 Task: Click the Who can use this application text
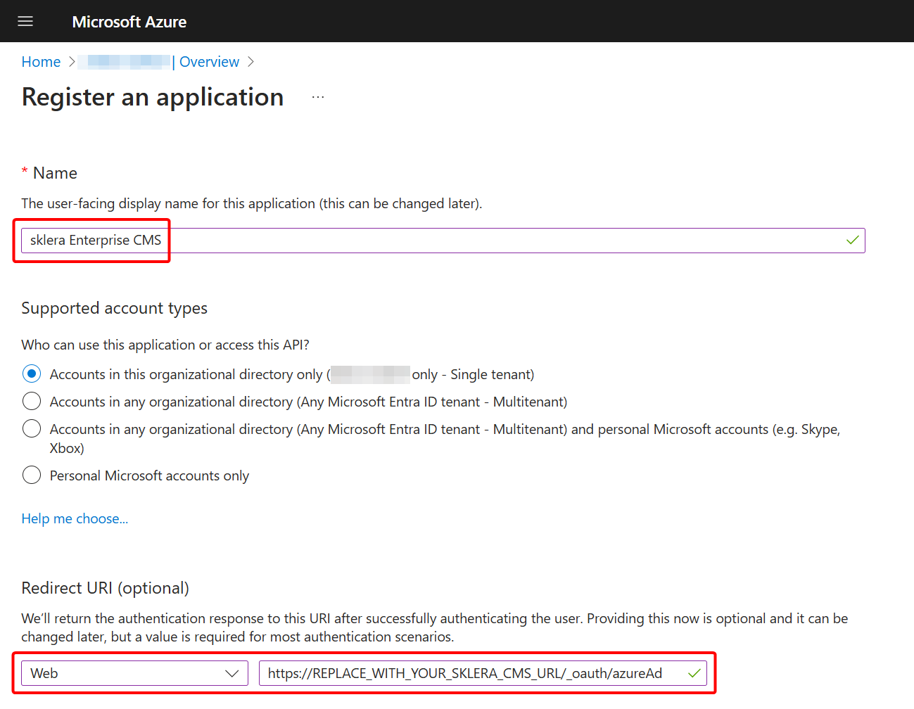165,345
